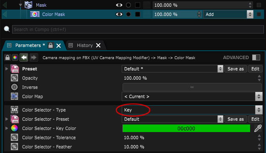Screen dimensions: 266x153
Task: Click the Key Color rainbow wheel icon
Action: 14,128
